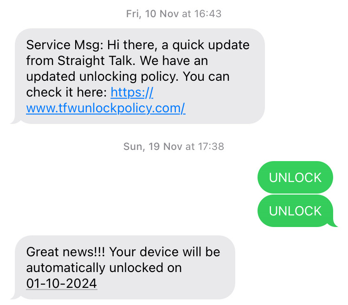Click "We have an" text in first message

pyautogui.click(x=174, y=61)
